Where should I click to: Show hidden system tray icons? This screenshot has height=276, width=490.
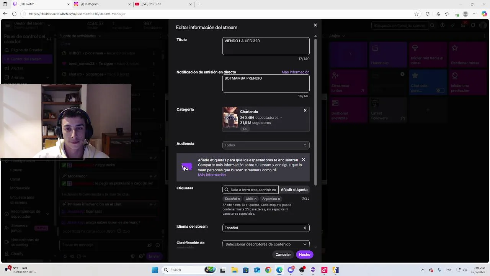click(x=423, y=270)
